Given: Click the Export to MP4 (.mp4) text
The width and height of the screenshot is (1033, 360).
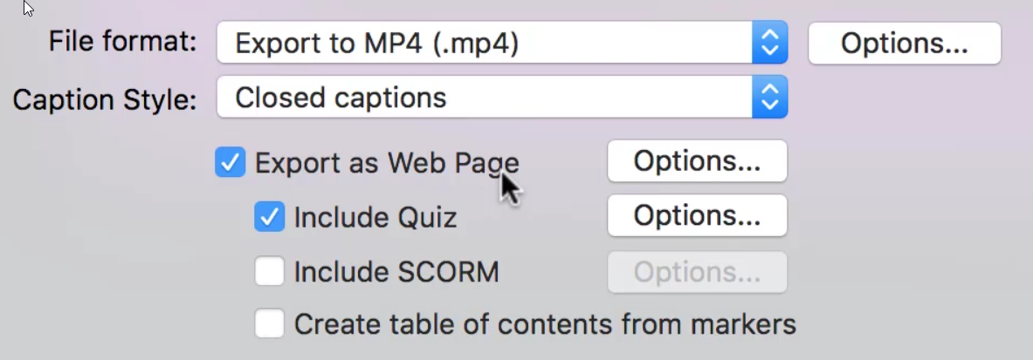Looking at the screenshot, I should pos(377,44).
